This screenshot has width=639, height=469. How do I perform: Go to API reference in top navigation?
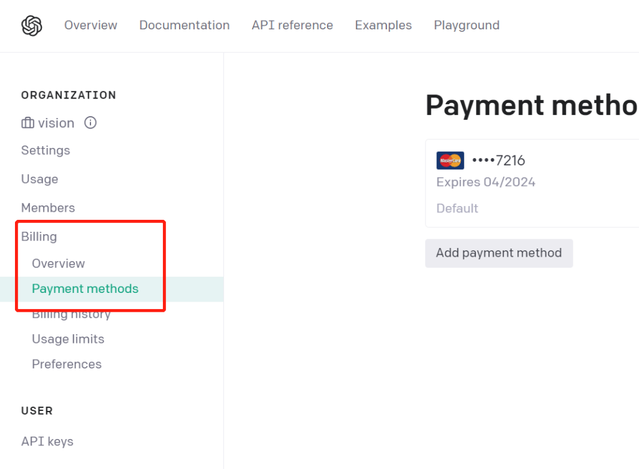(x=292, y=26)
